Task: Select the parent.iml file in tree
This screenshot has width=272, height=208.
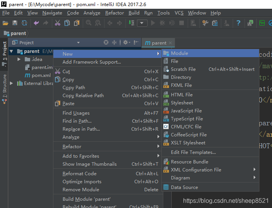Action: click(39, 67)
